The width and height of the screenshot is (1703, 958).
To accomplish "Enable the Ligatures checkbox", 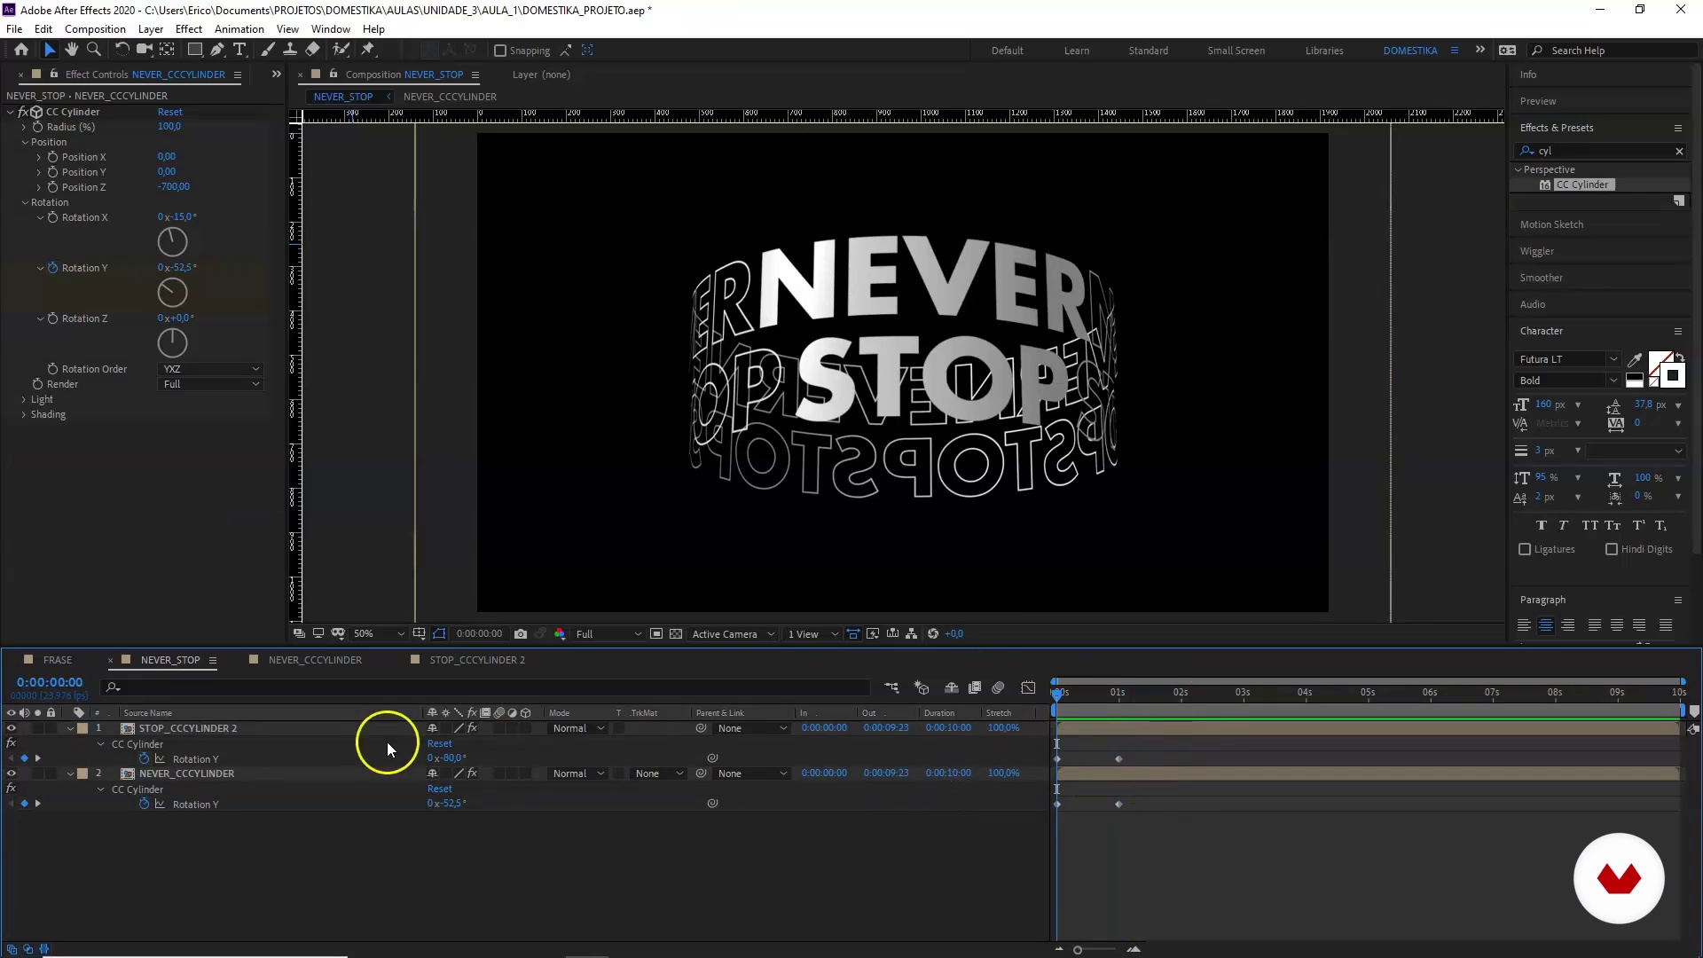I will pyautogui.click(x=1525, y=550).
